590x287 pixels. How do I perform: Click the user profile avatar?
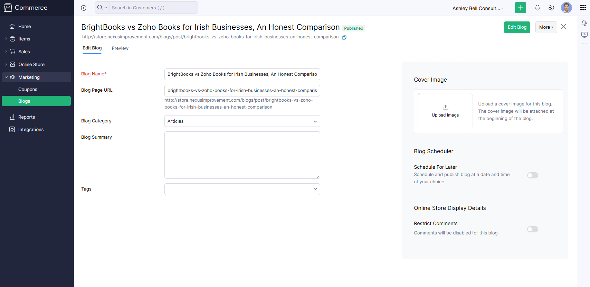[566, 8]
